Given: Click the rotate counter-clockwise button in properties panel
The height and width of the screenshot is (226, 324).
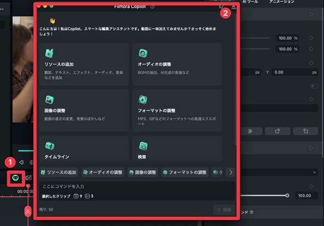Looking at the screenshot, I should click(305, 131).
